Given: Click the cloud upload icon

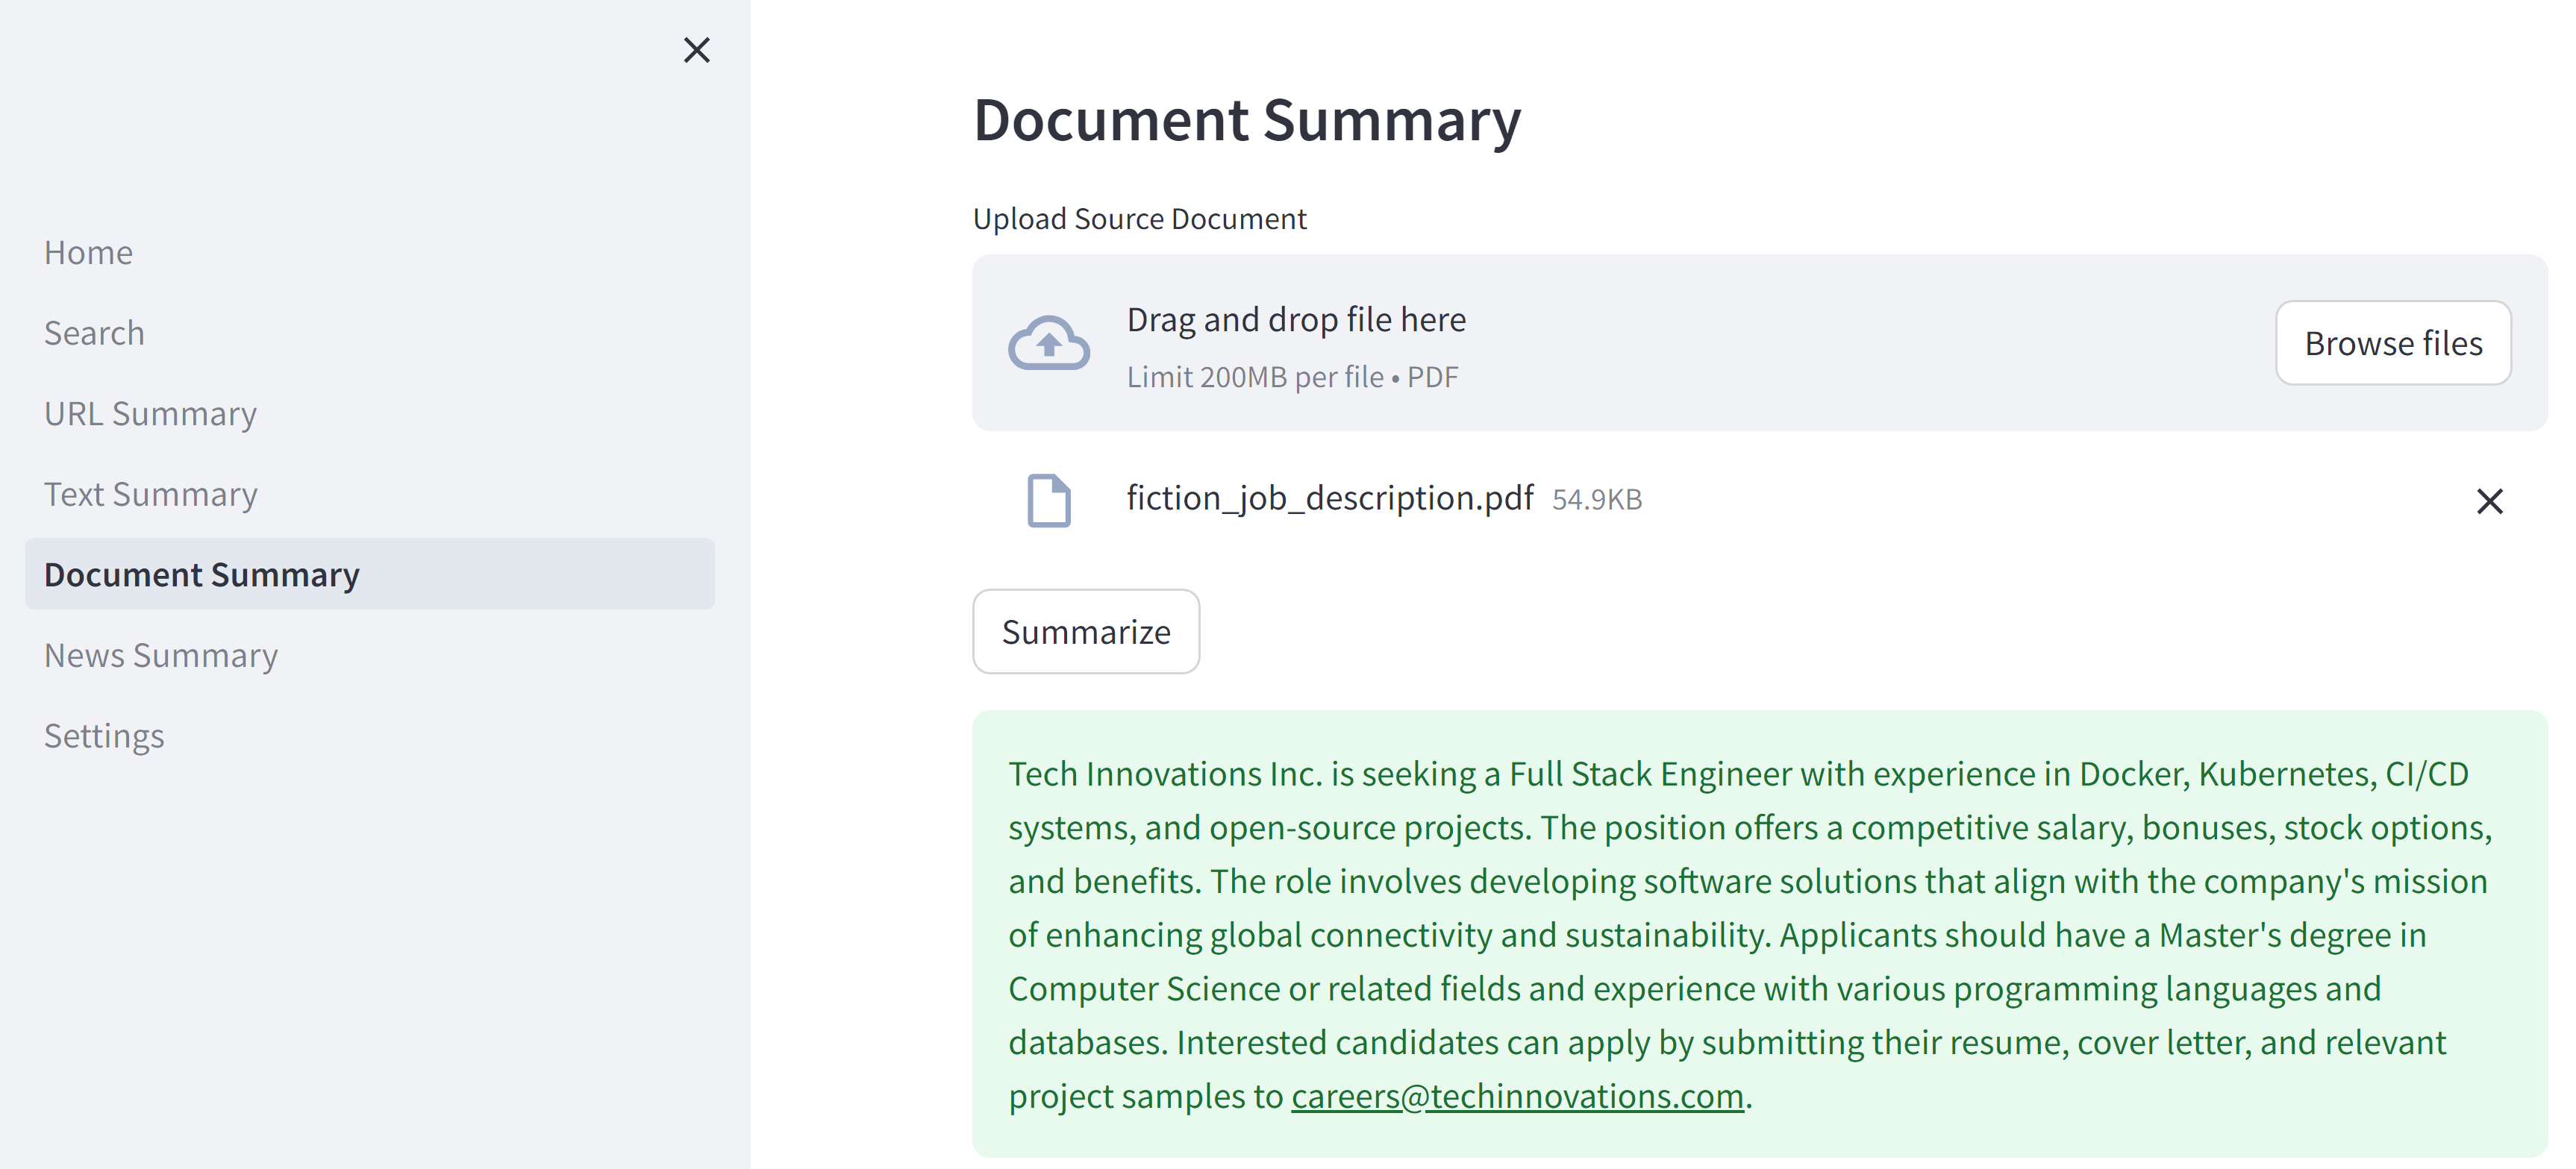Looking at the screenshot, I should (x=1048, y=343).
